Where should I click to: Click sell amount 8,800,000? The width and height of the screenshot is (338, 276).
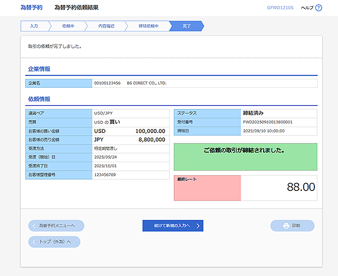tap(152, 140)
